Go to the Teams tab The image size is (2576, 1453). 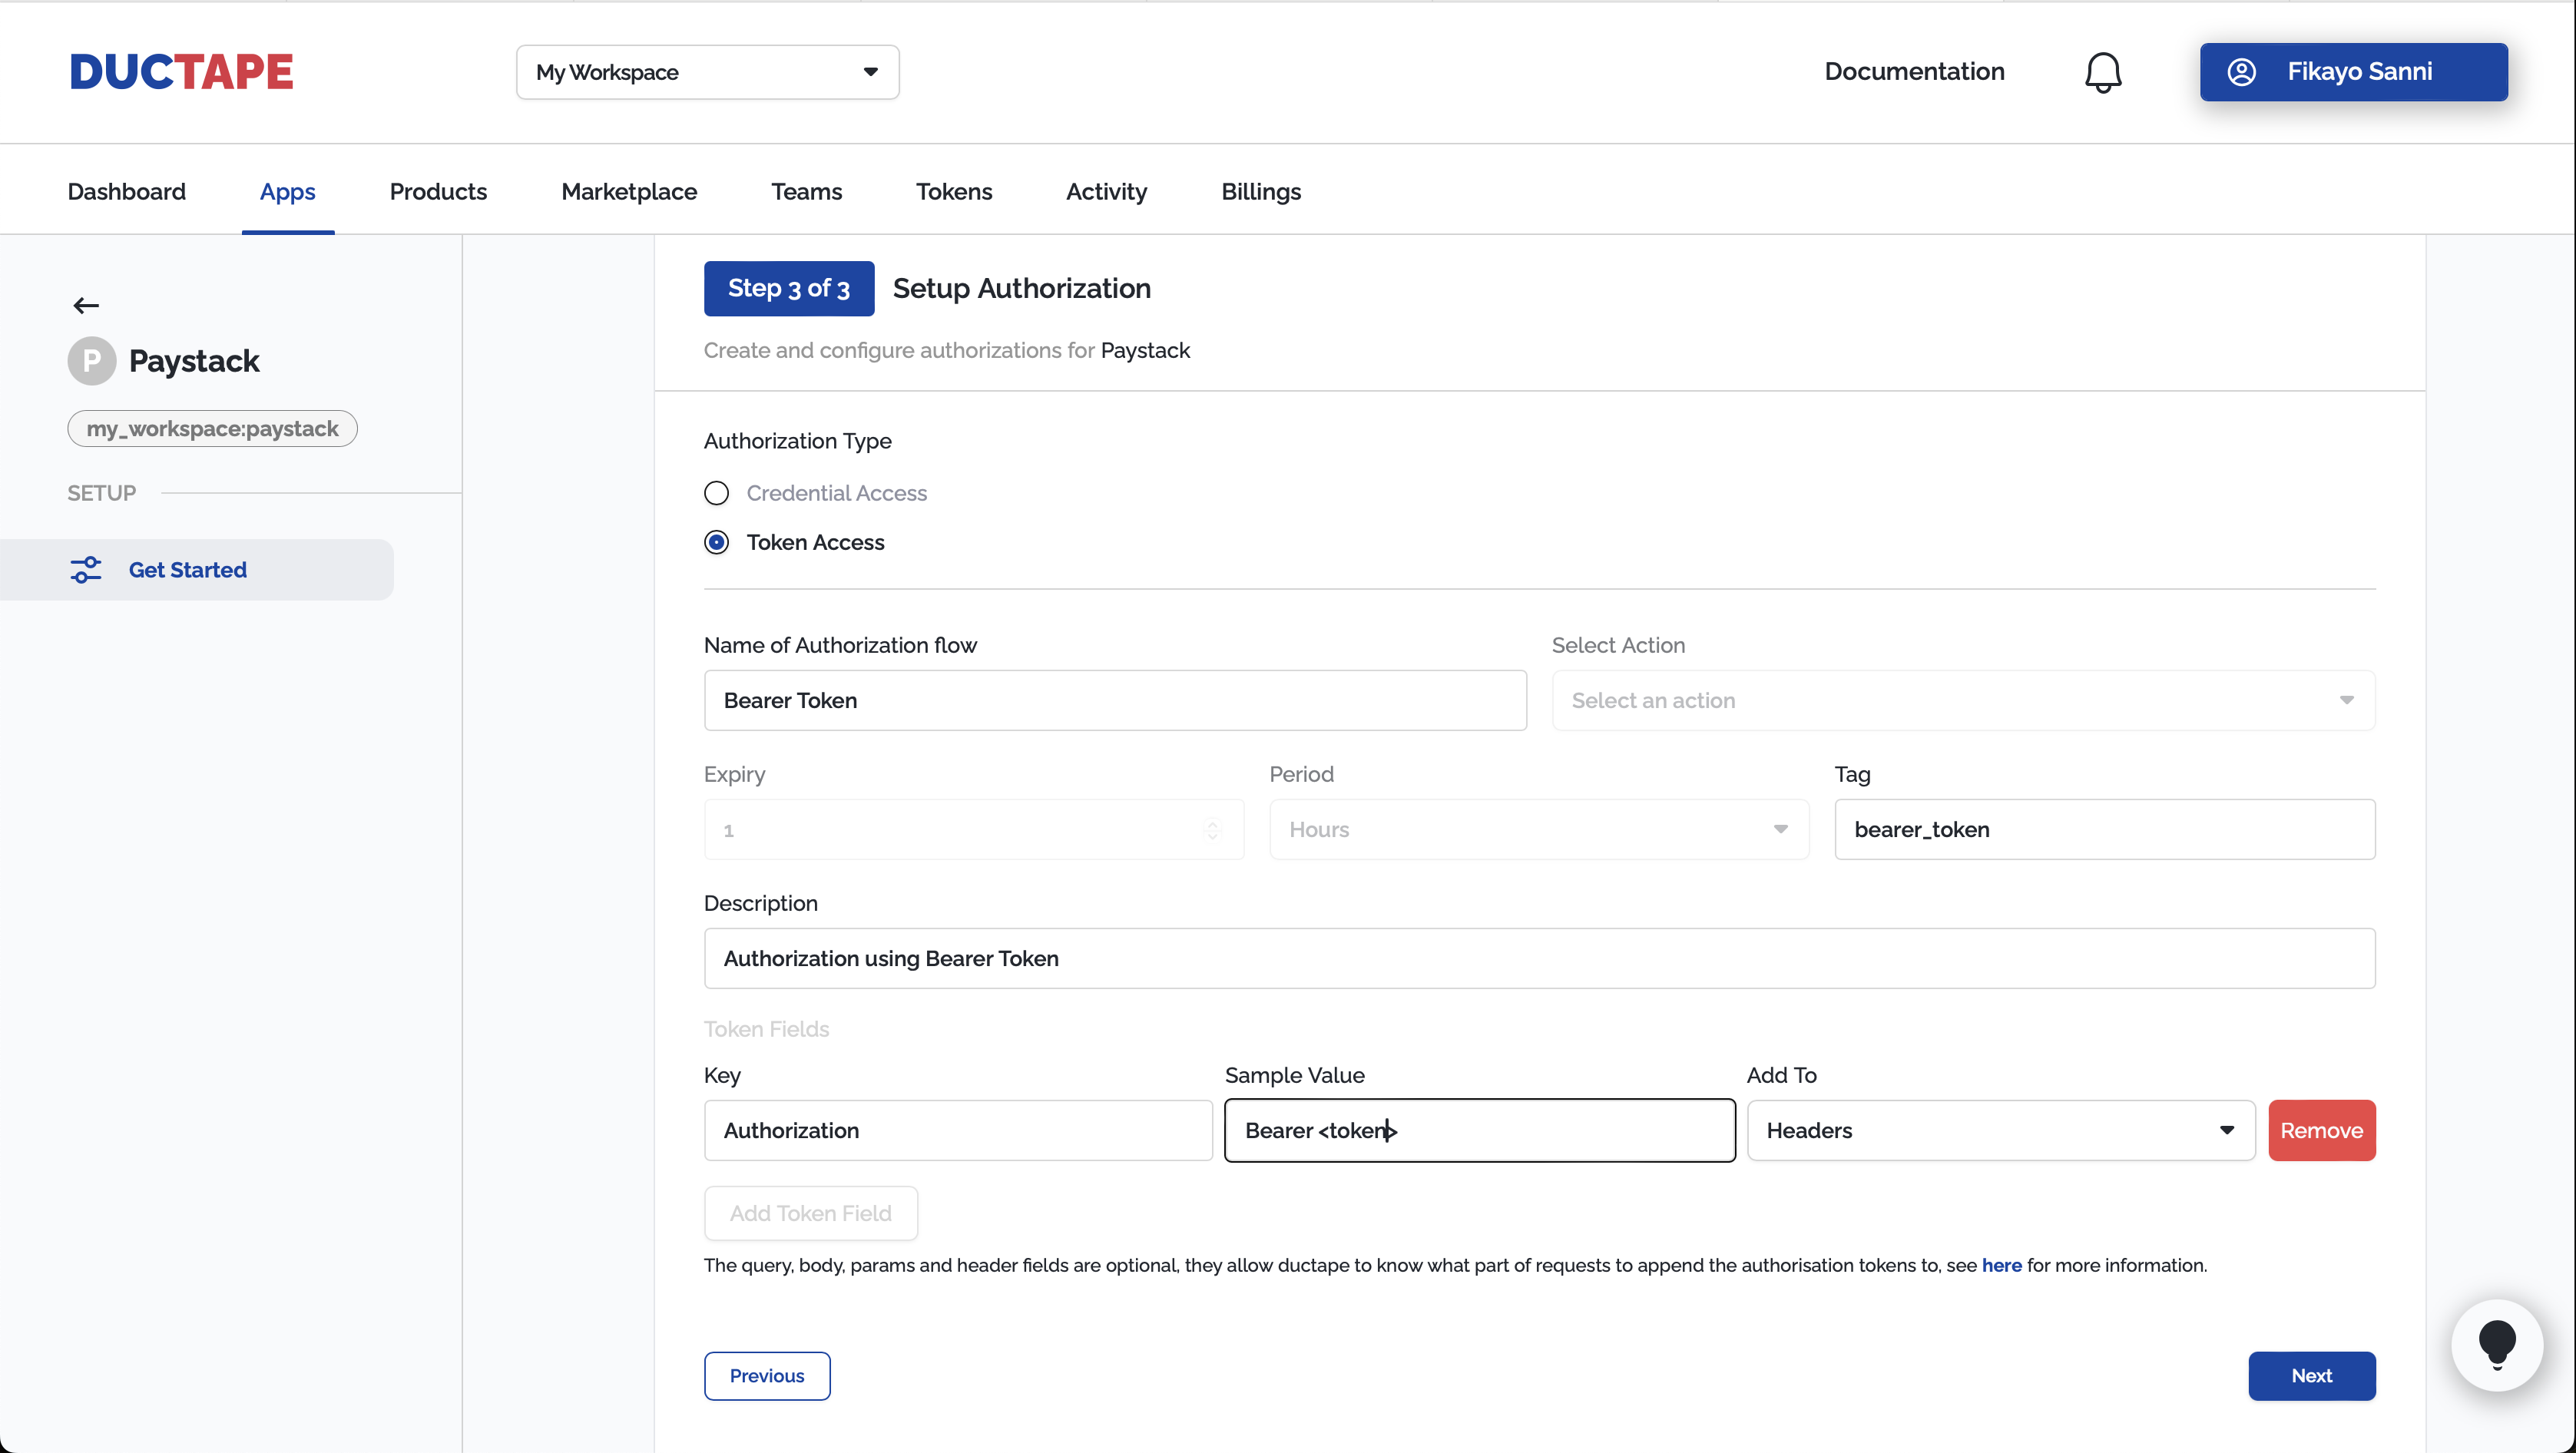tap(806, 191)
